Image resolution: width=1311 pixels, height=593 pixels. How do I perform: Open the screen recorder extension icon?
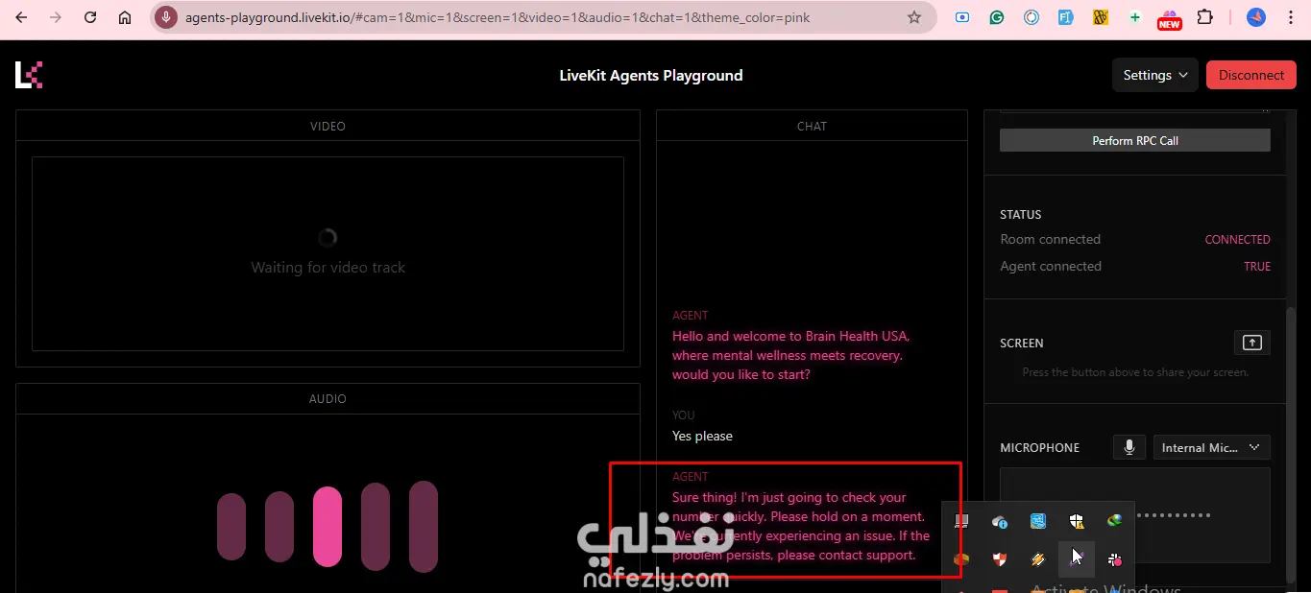pos(962,17)
